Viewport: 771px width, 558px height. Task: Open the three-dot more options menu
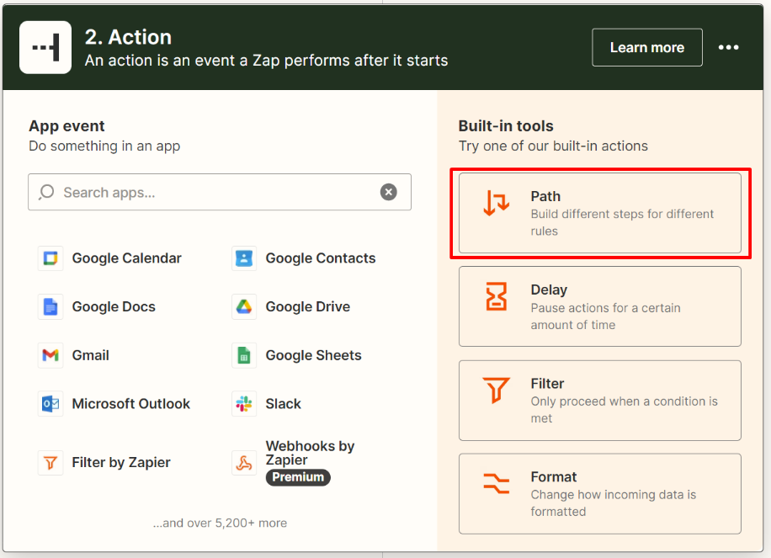(728, 48)
